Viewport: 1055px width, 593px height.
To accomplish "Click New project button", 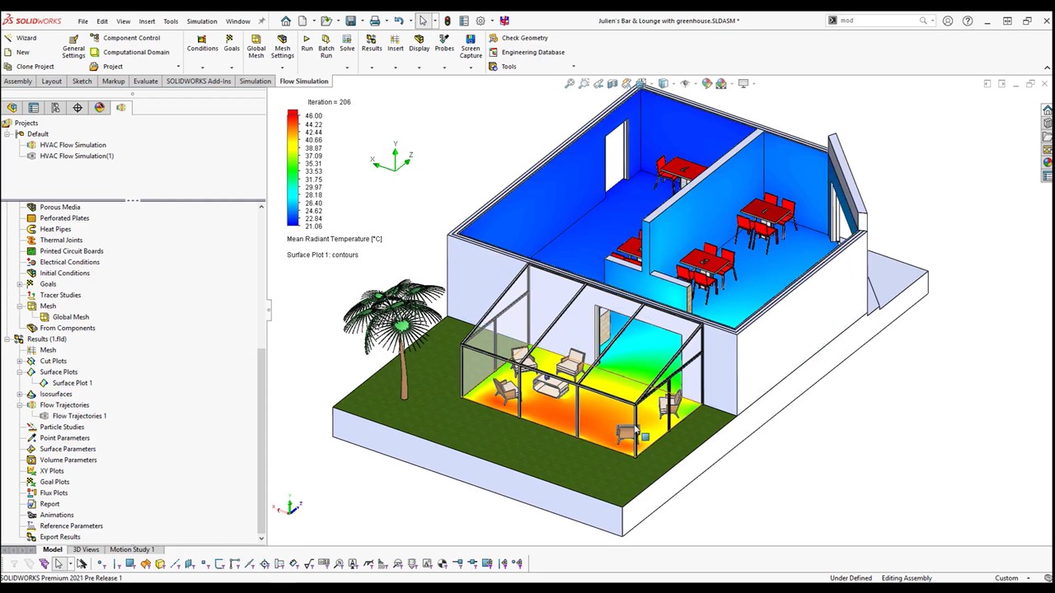I will click(x=16, y=52).
